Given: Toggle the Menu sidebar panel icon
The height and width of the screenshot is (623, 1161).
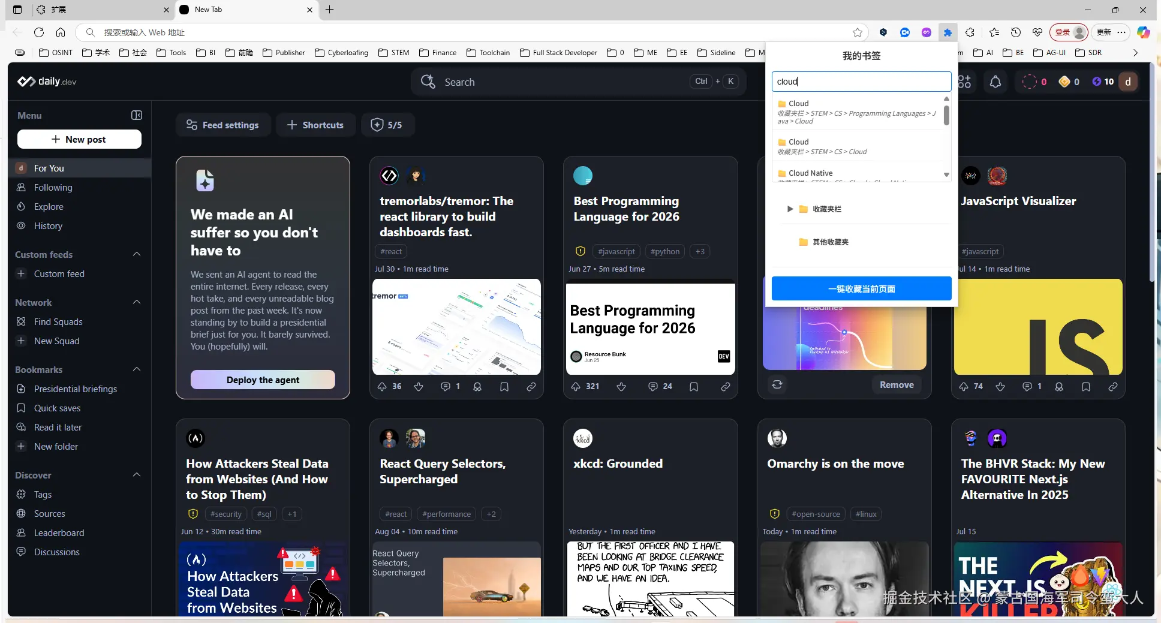Looking at the screenshot, I should click(137, 115).
